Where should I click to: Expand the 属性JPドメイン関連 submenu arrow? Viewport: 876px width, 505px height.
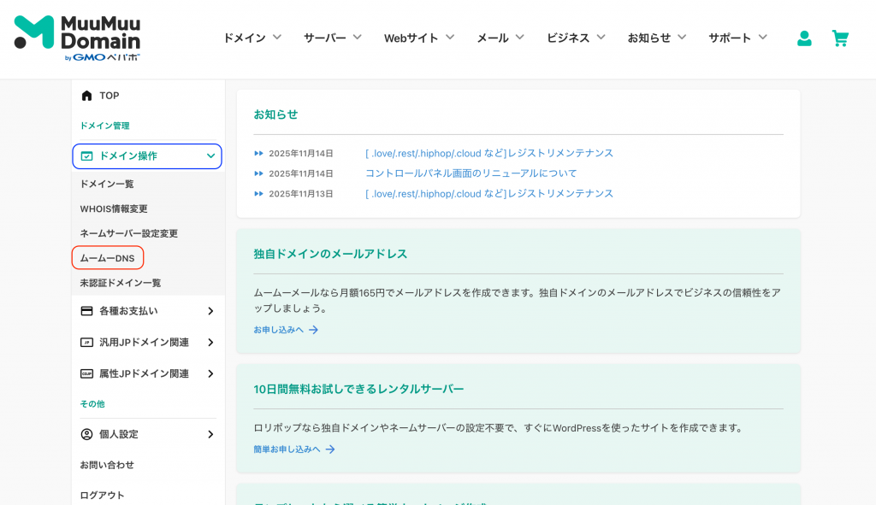tap(210, 373)
